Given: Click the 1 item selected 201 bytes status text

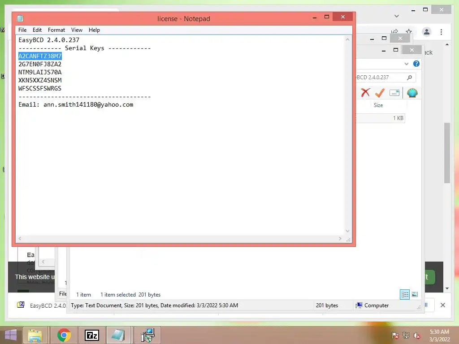Looking at the screenshot, I should (x=130, y=295).
